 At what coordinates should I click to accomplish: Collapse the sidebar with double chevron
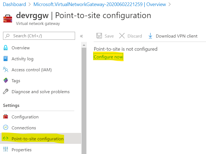(81, 36)
